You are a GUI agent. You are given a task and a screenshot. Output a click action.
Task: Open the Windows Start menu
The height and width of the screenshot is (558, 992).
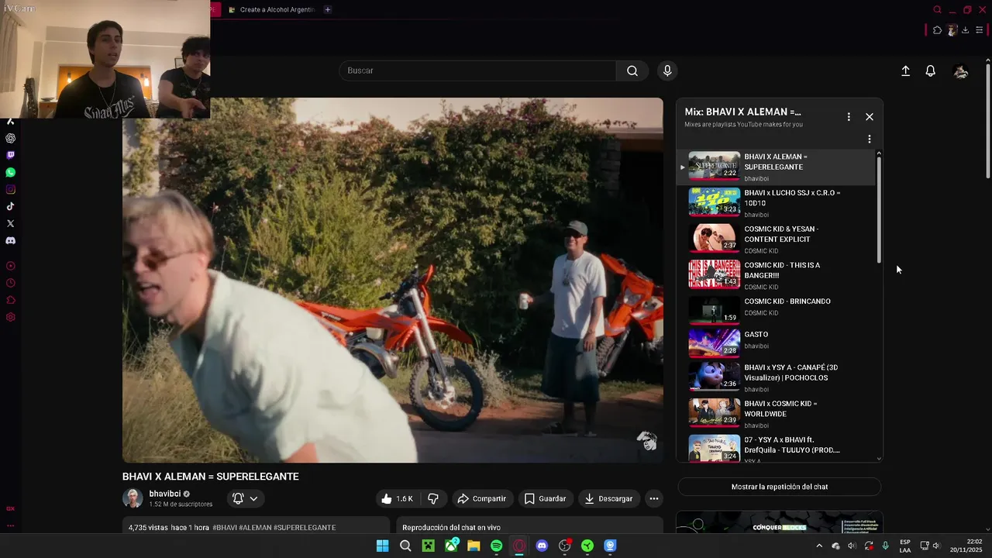click(382, 546)
